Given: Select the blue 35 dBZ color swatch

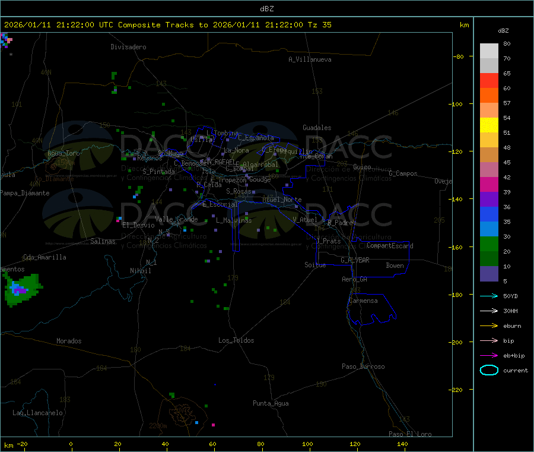Looking at the screenshot, I should tap(489, 214).
